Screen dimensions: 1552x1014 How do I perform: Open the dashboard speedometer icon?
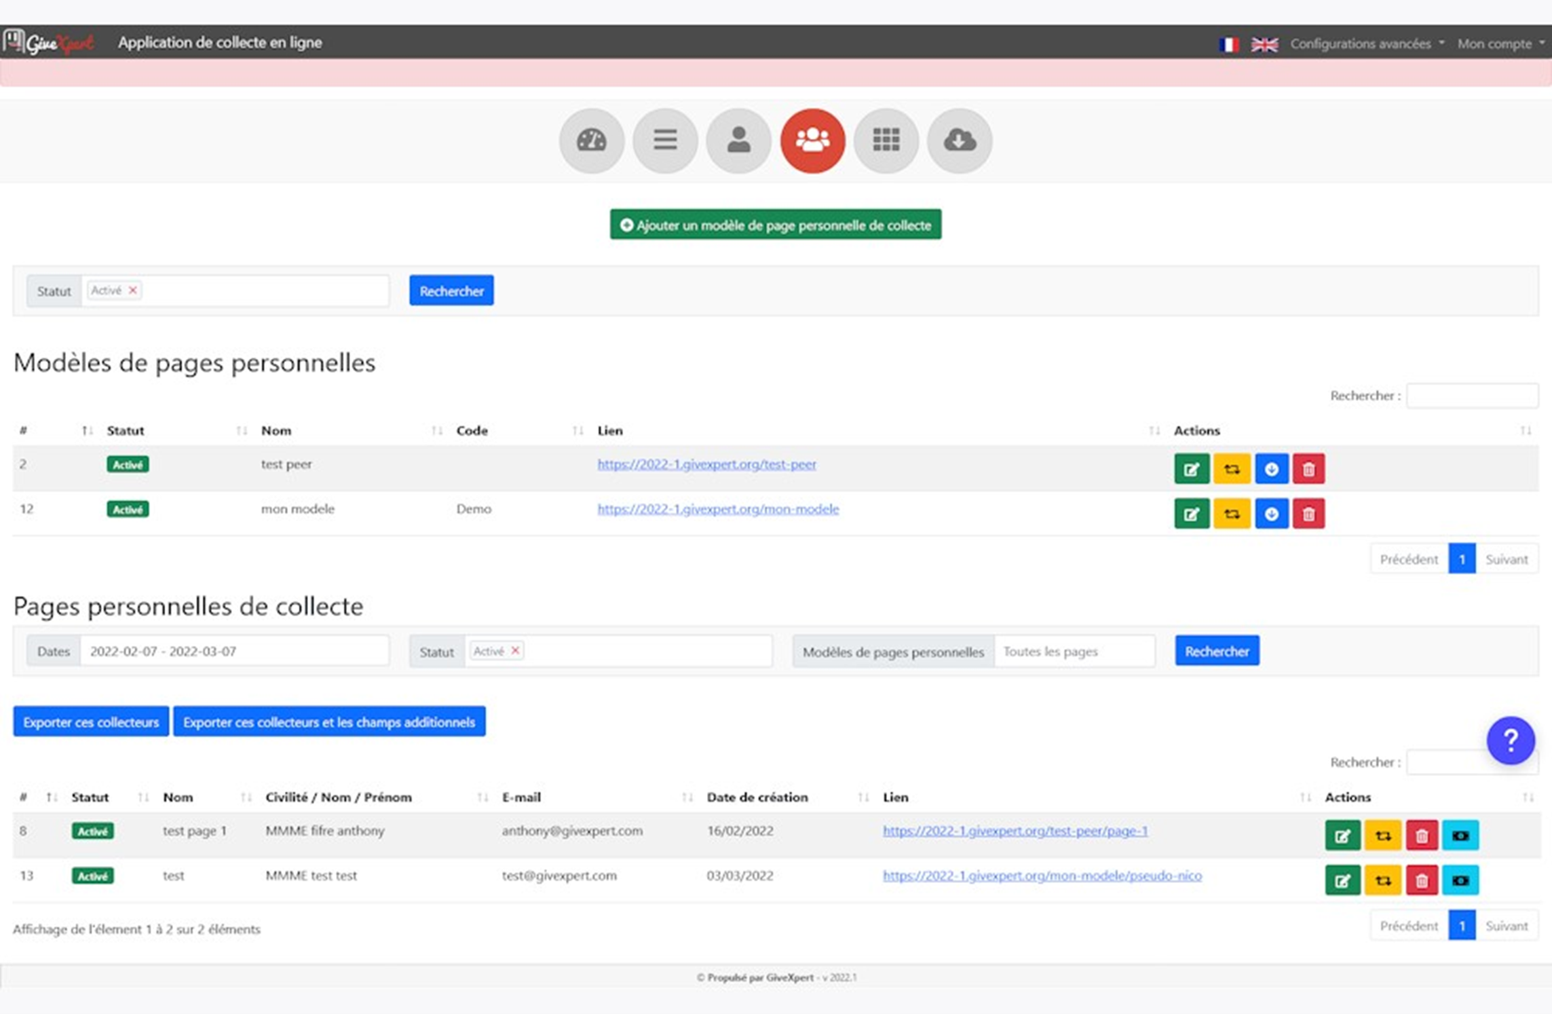tap(591, 140)
